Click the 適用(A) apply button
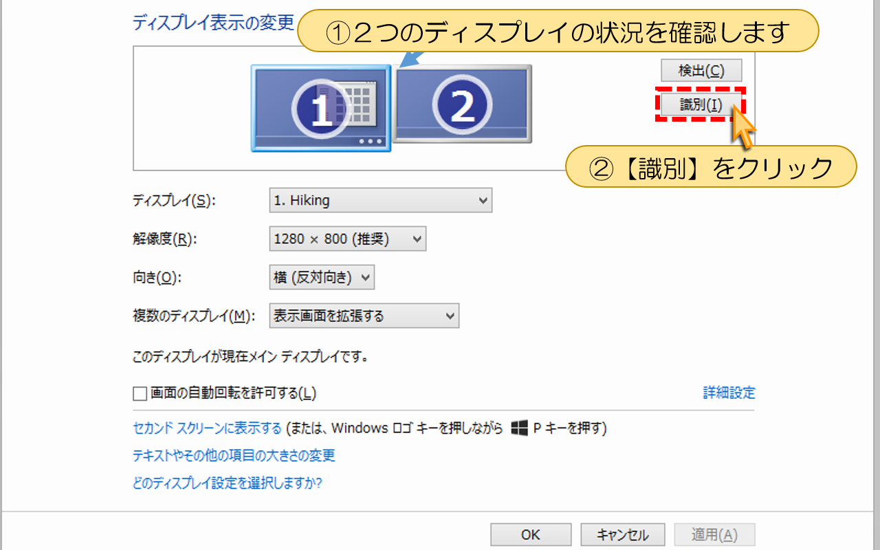 [x=714, y=535]
